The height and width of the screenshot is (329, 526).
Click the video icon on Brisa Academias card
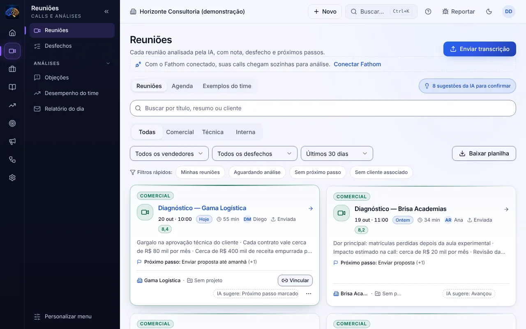tap(341, 213)
